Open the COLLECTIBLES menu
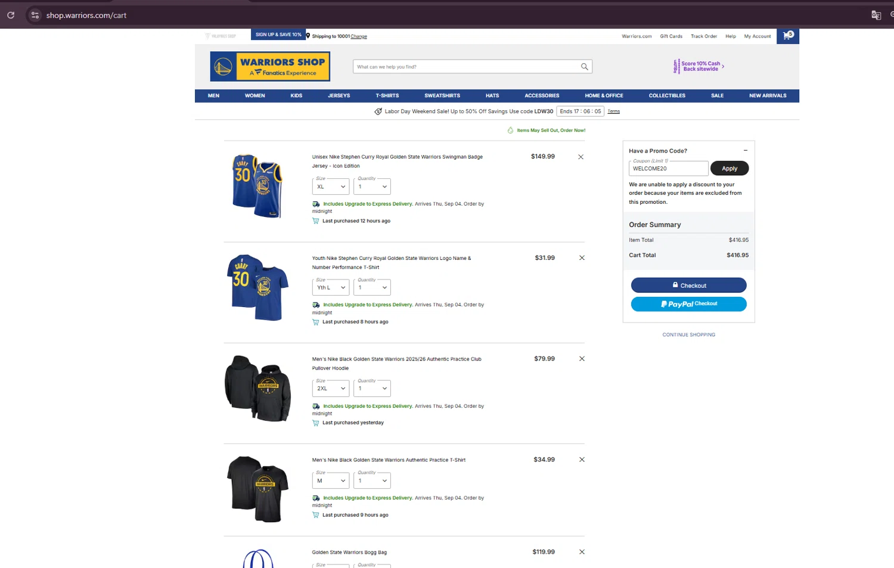This screenshot has height=568, width=894. (667, 95)
